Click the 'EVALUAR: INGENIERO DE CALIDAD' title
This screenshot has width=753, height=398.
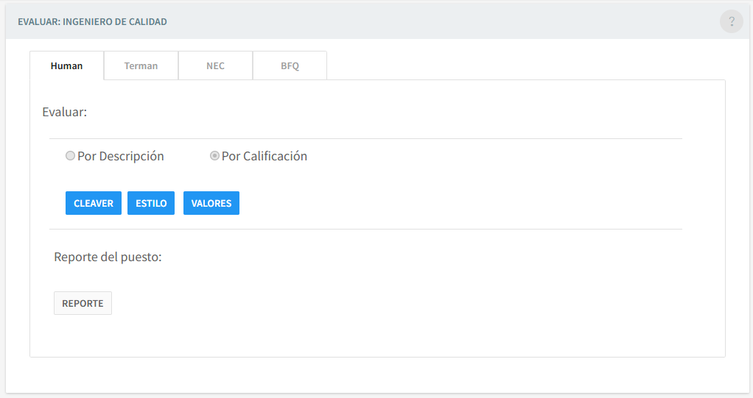pos(92,22)
